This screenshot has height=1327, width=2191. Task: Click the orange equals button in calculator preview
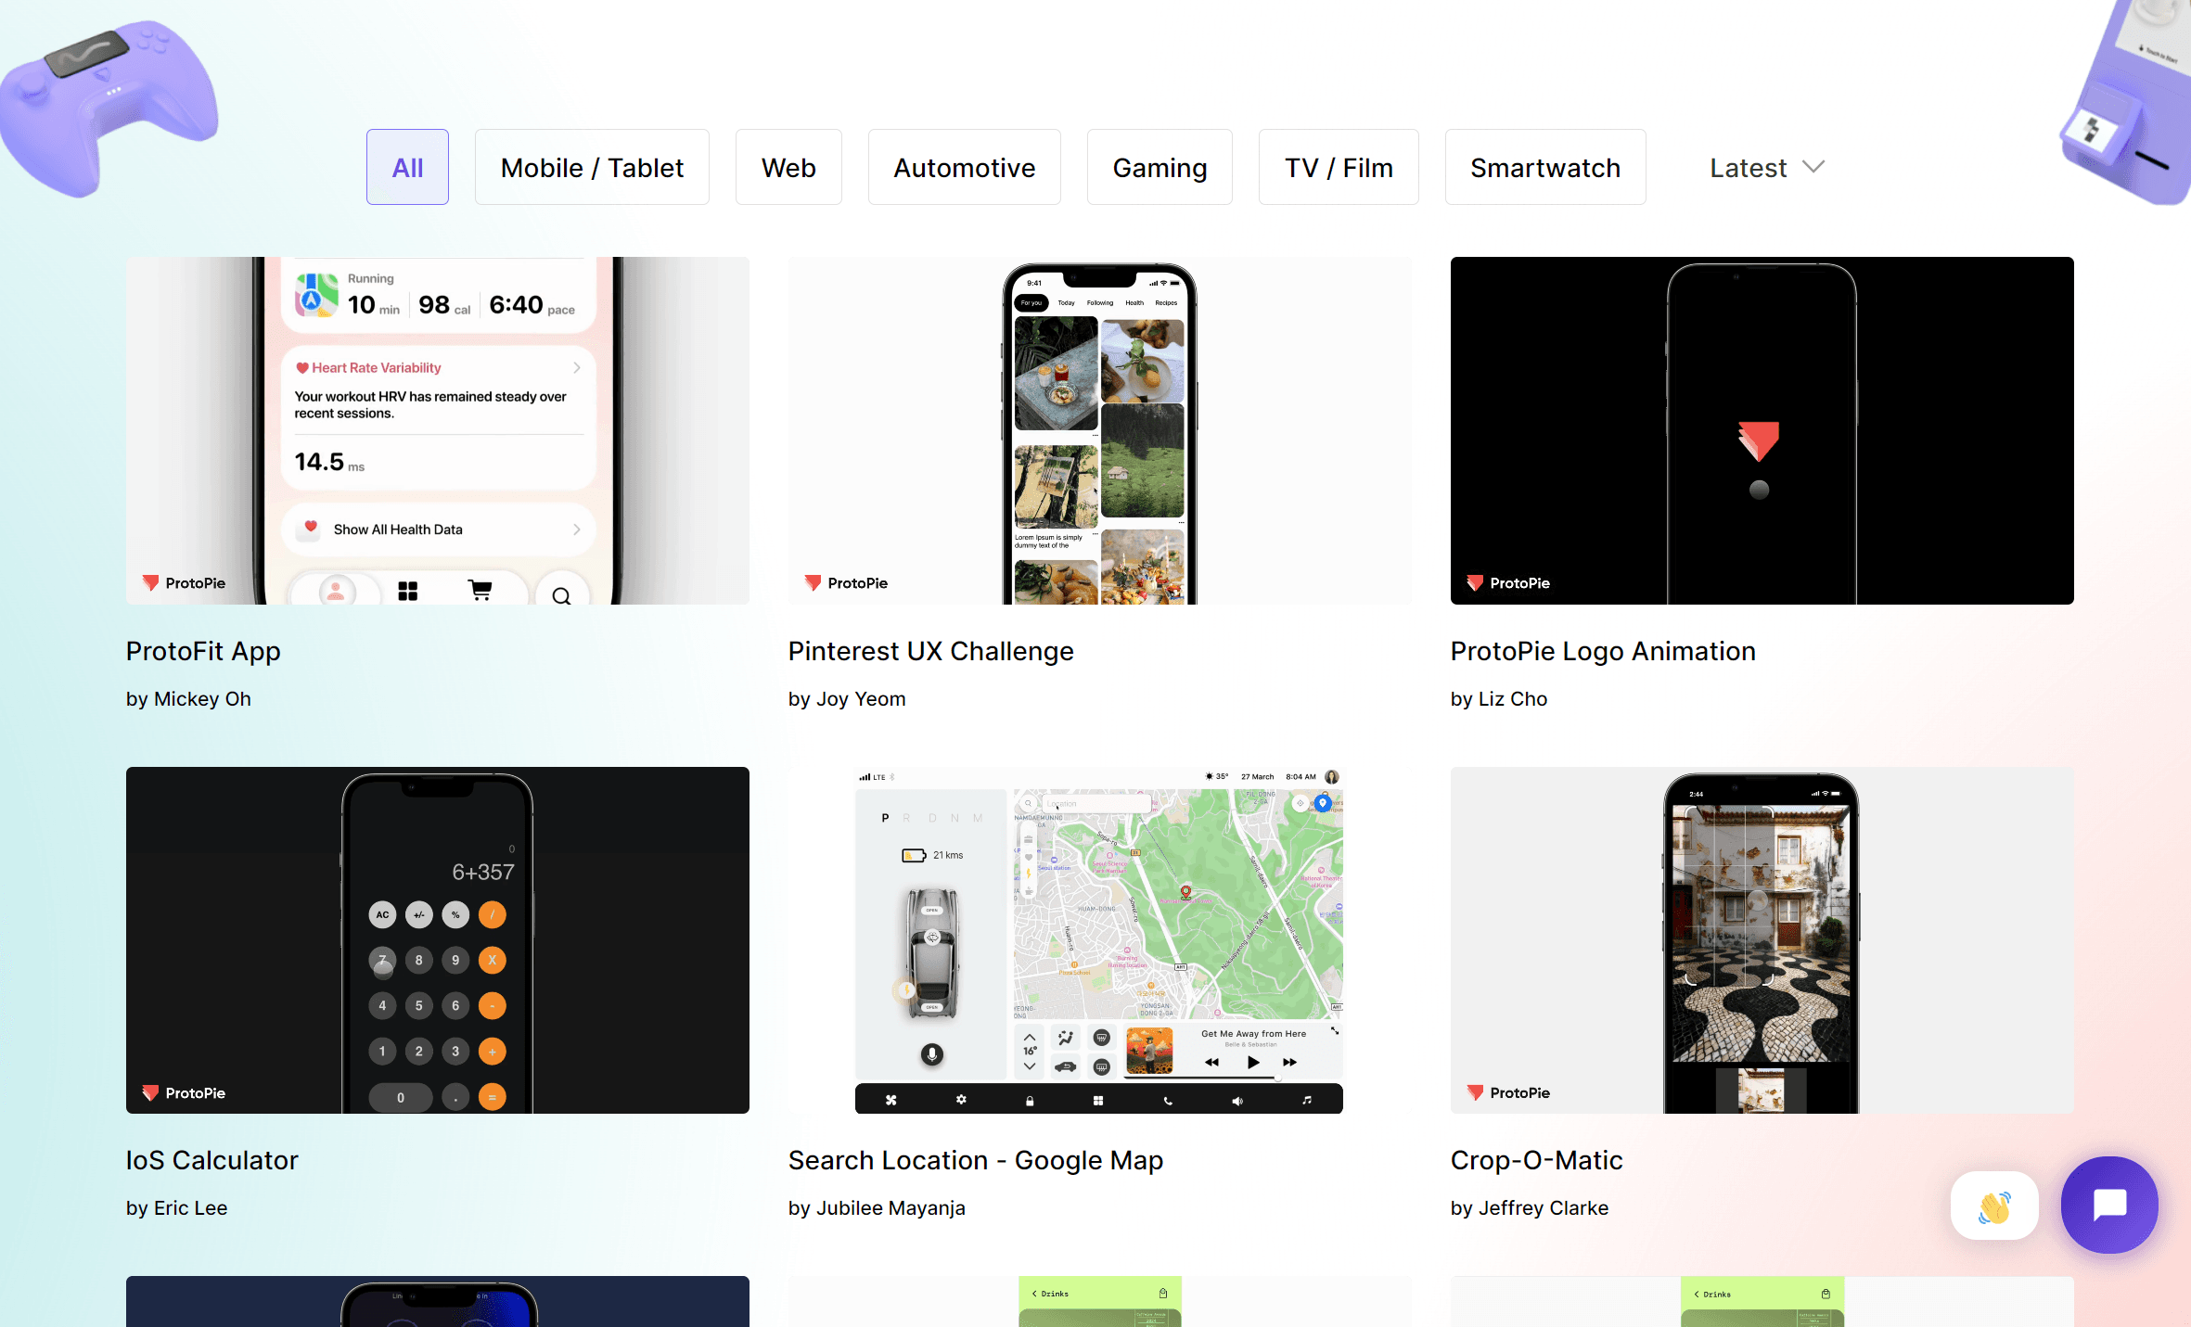pos(493,1098)
